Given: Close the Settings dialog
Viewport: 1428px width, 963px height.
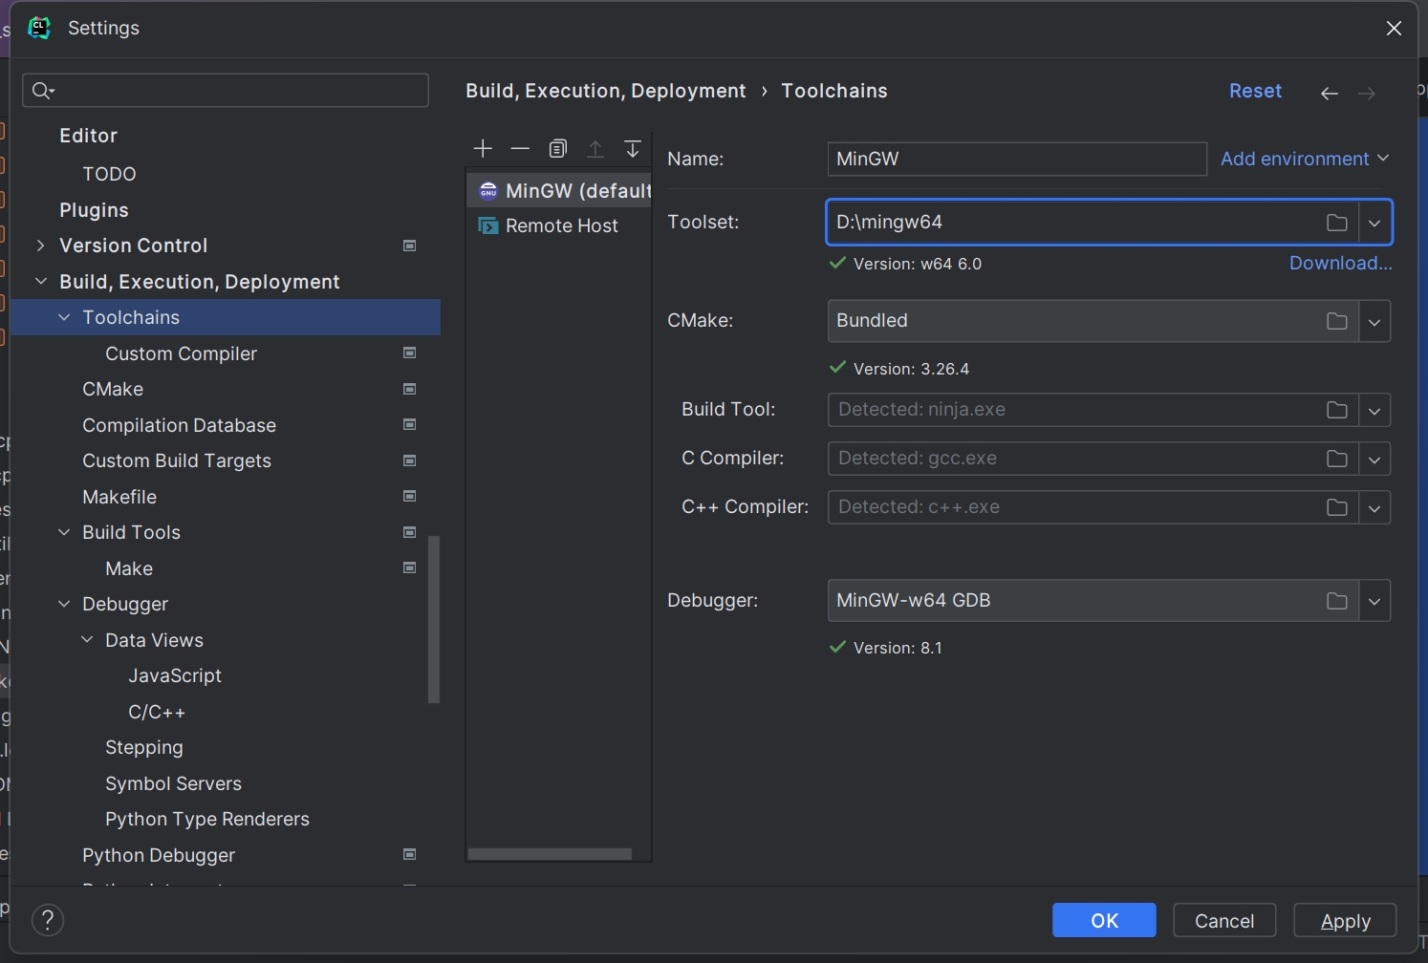Looking at the screenshot, I should (1394, 28).
